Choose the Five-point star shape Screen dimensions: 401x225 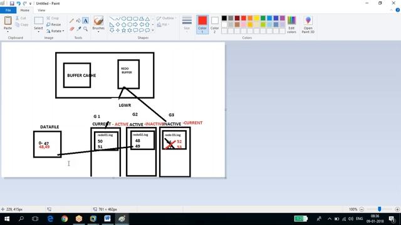pyautogui.click(x=123, y=31)
